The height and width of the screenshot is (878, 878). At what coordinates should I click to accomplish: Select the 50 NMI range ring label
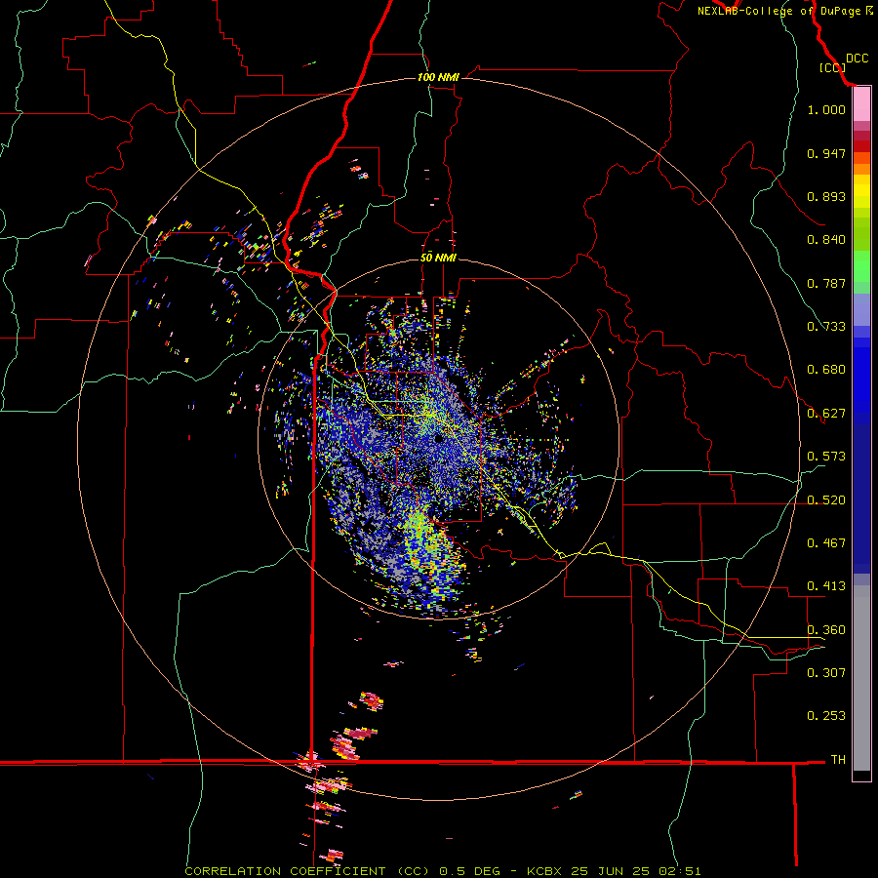(x=438, y=258)
